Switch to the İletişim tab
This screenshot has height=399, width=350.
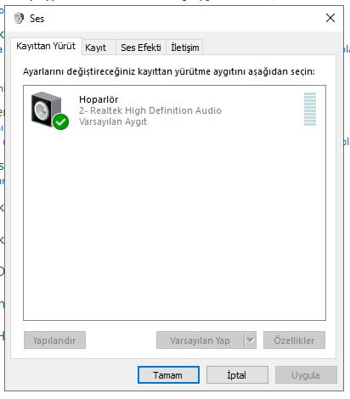(185, 48)
